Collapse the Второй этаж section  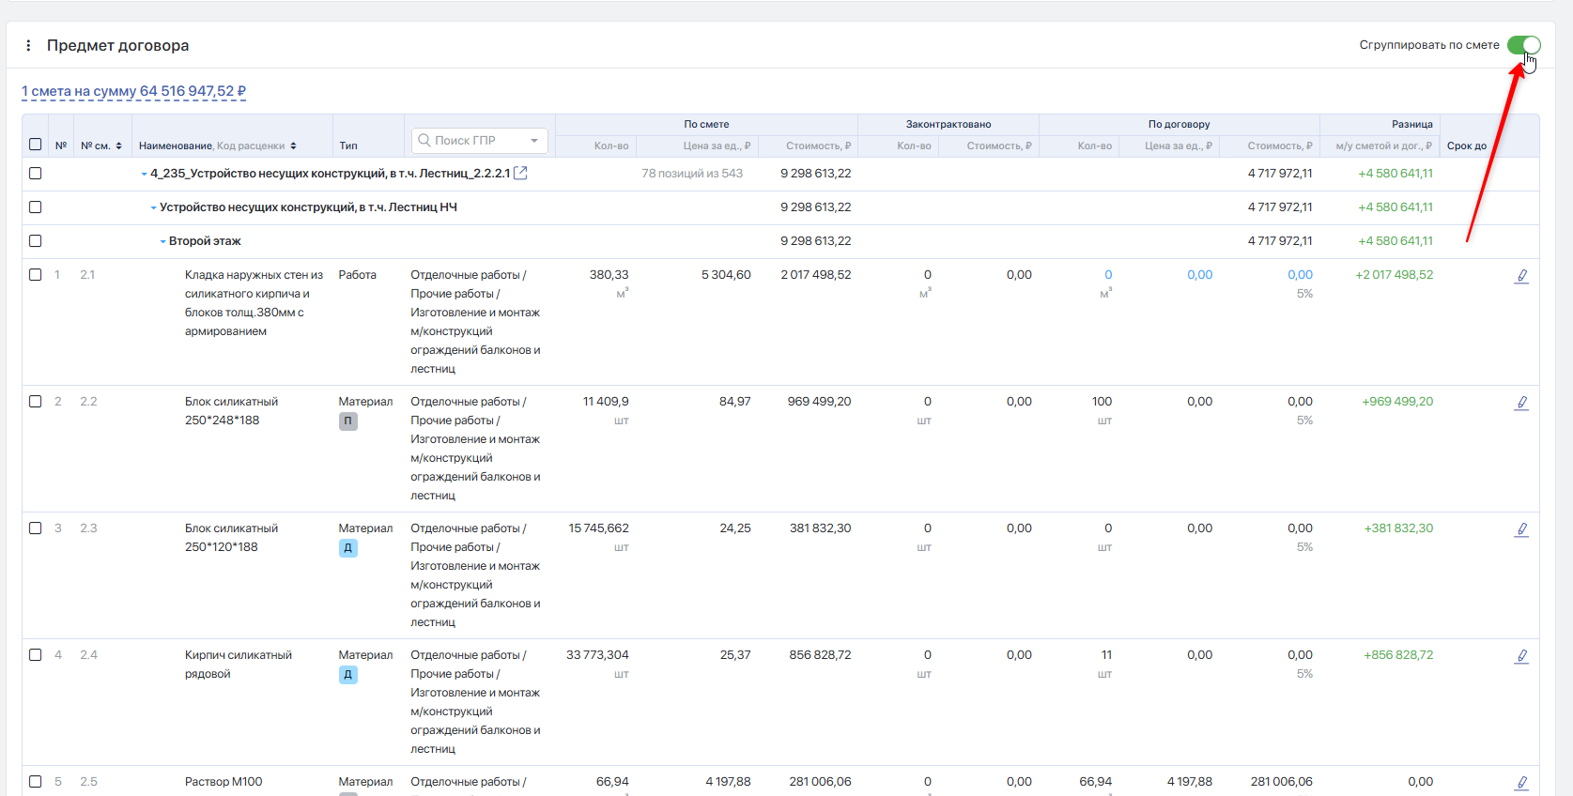click(162, 241)
